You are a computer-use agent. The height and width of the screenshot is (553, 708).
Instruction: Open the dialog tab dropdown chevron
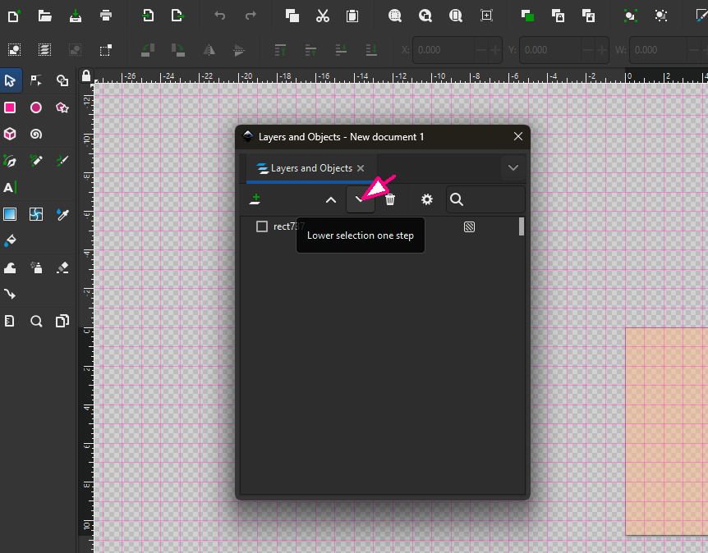tap(513, 168)
